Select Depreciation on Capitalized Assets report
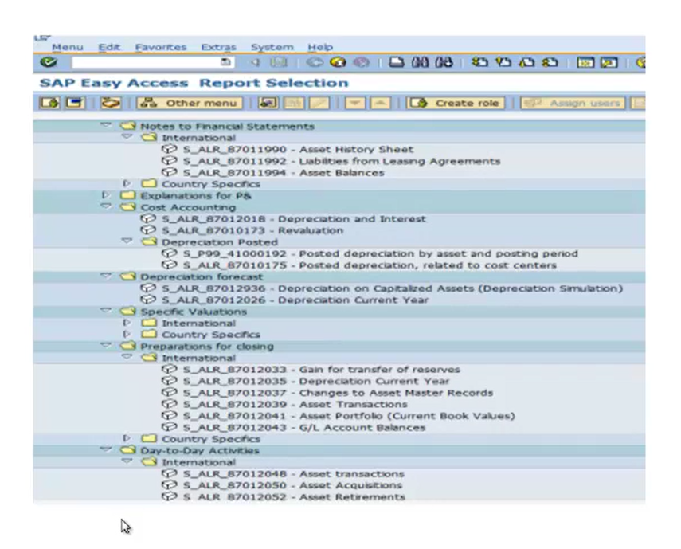 (x=392, y=288)
